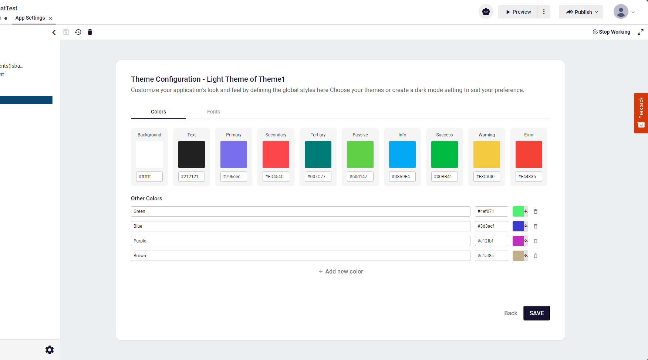Edit the Secondary hex value field

[x=276, y=177]
